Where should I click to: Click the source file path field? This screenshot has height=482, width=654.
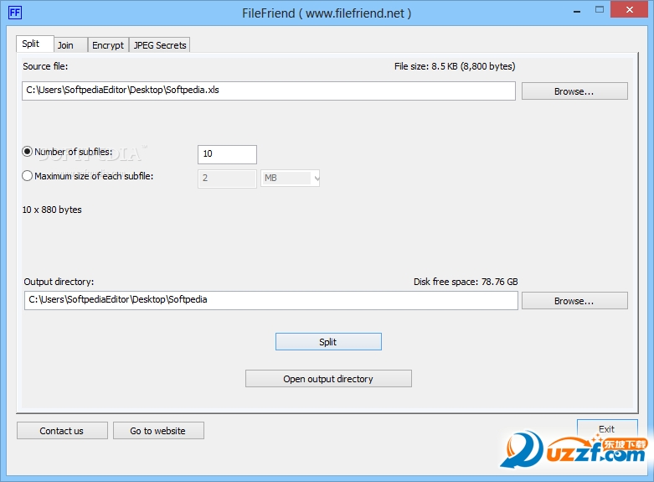269,91
